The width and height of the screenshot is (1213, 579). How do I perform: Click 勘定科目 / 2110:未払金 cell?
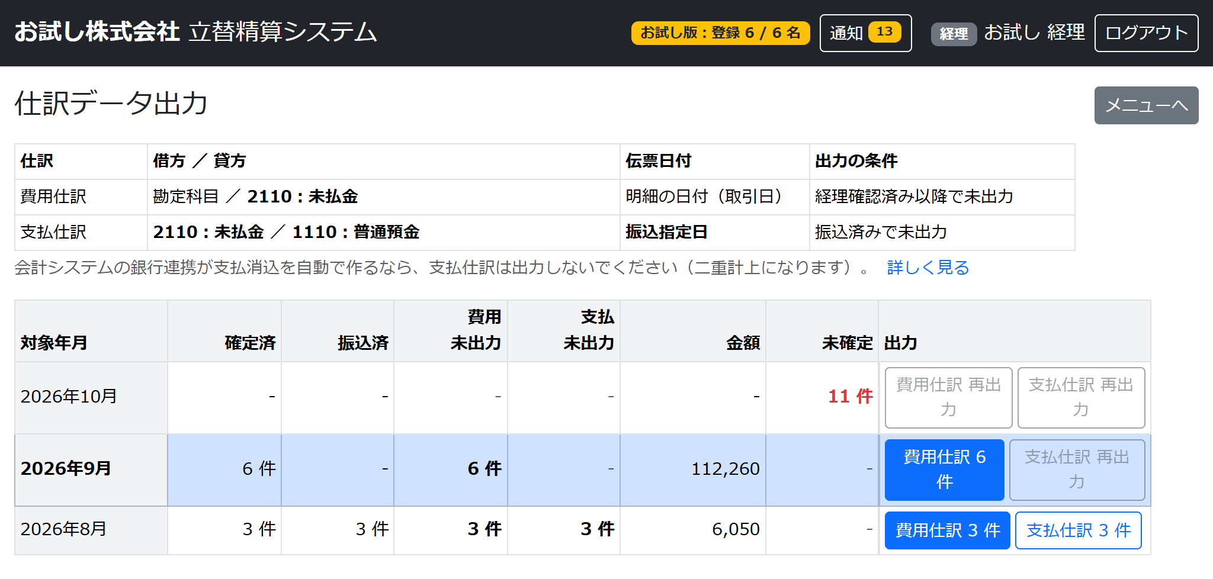384,197
